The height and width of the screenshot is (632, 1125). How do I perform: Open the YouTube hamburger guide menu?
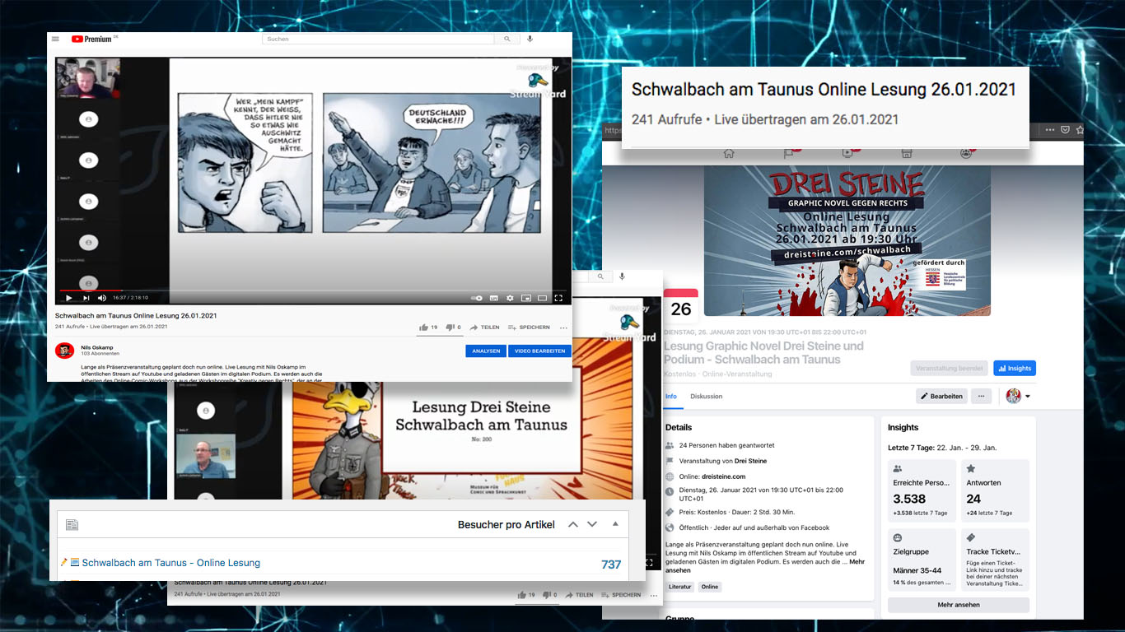tap(55, 39)
